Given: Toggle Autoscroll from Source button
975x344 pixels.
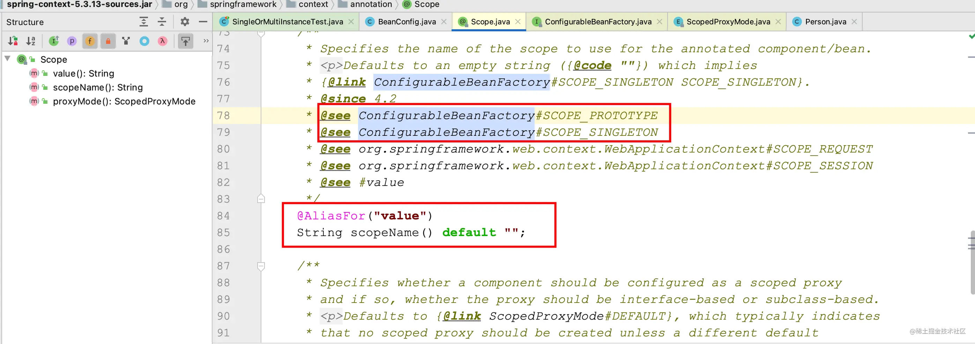Looking at the screenshot, I should tap(185, 41).
